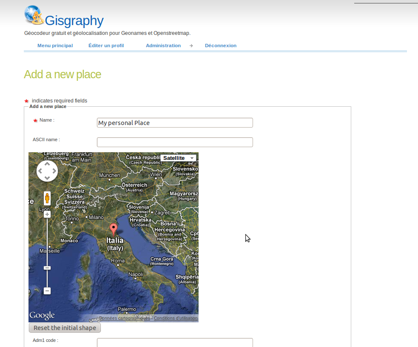Image resolution: width=418 pixels, height=347 pixels.
Task: Pan the map left with arrow
Action: click(40, 171)
